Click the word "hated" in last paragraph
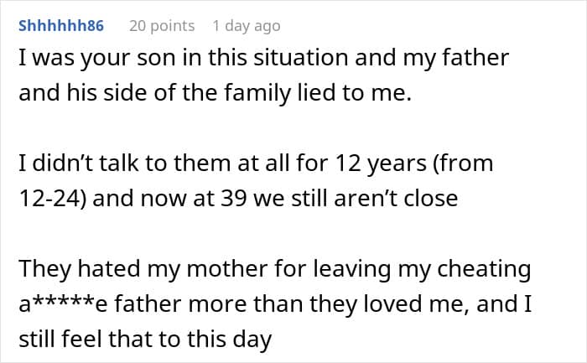 (x=118, y=269)
